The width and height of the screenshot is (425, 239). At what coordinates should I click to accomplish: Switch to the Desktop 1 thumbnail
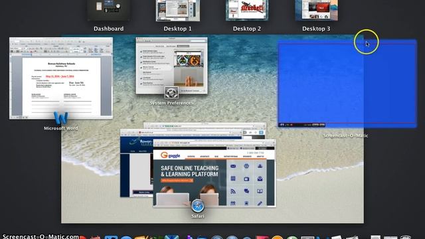[x=178, y=11]
